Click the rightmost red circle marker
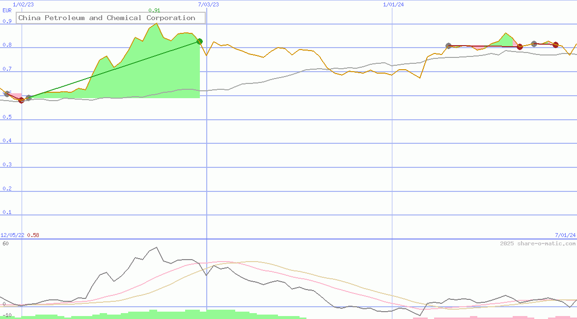The image size is (577, 319). click(555, 45)
